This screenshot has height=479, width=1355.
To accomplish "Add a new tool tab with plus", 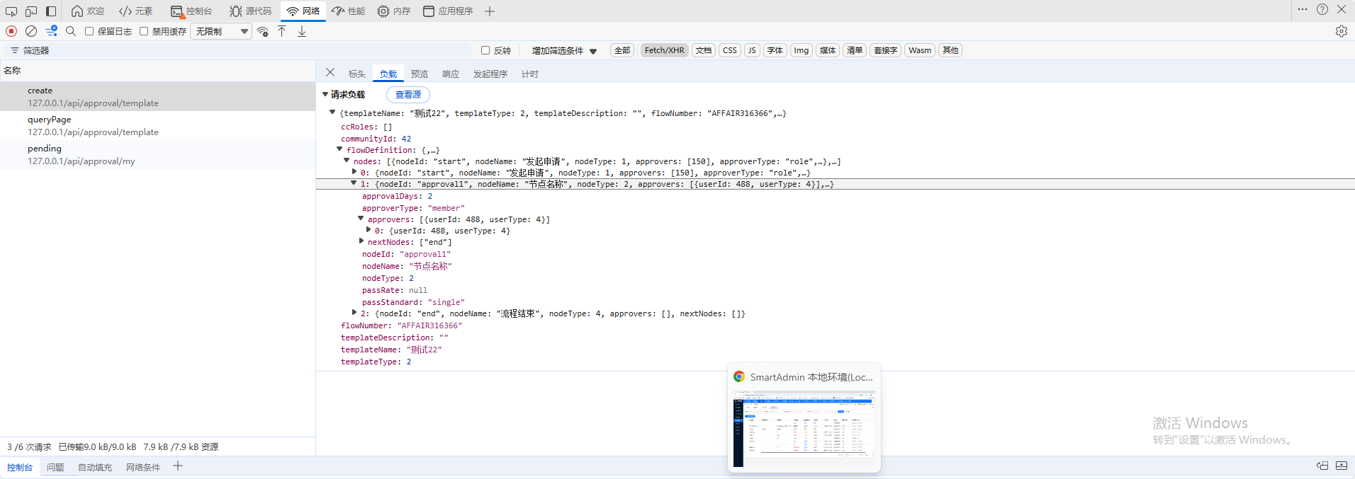I will (490, 11).
